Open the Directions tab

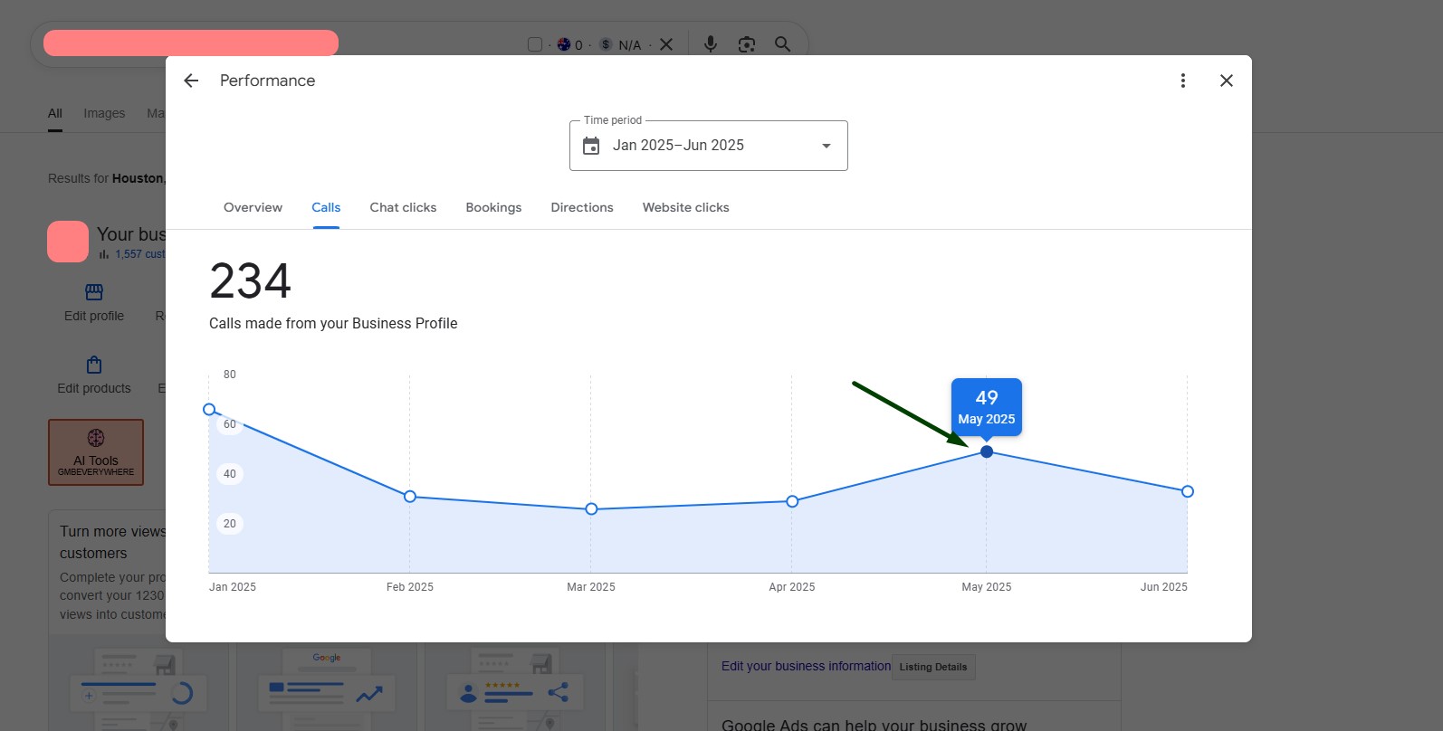point(582,207)
